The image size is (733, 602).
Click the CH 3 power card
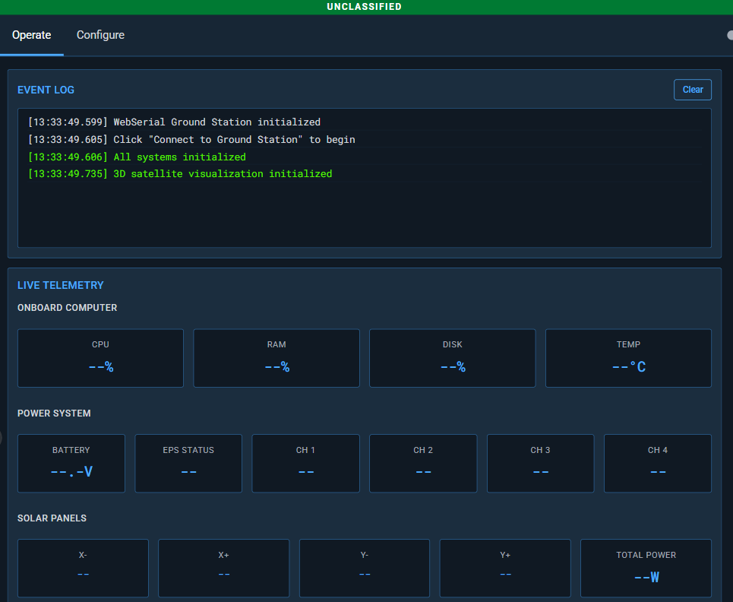[x=540, y=464]
